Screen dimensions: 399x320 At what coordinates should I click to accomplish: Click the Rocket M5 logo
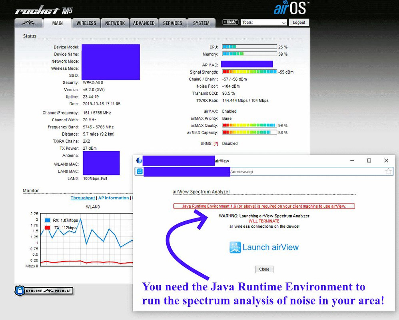coord(44,10)
